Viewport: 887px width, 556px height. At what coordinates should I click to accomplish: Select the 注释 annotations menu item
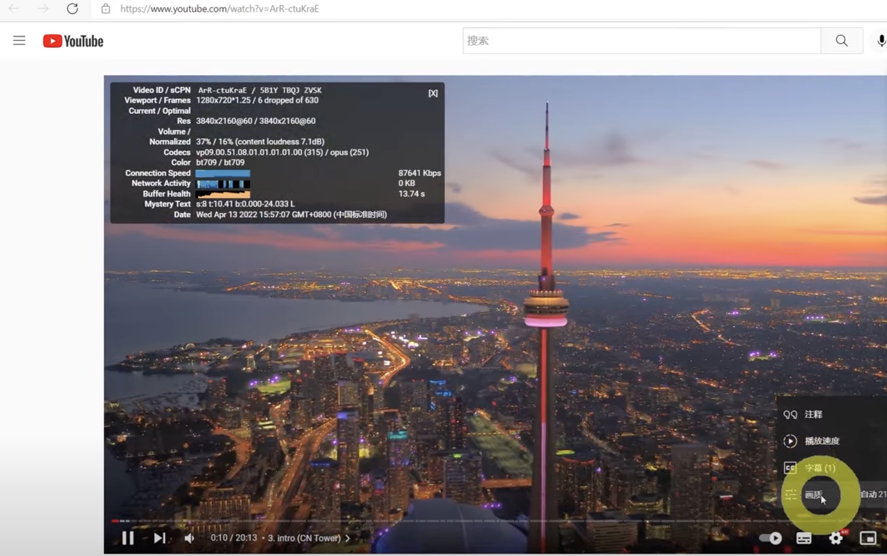tap(813, 414)
